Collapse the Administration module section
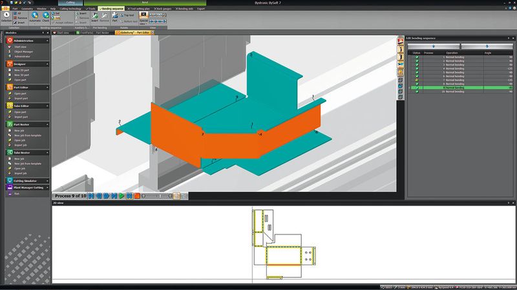This screenshot has height=290, width=517. [x=48, y=41]
